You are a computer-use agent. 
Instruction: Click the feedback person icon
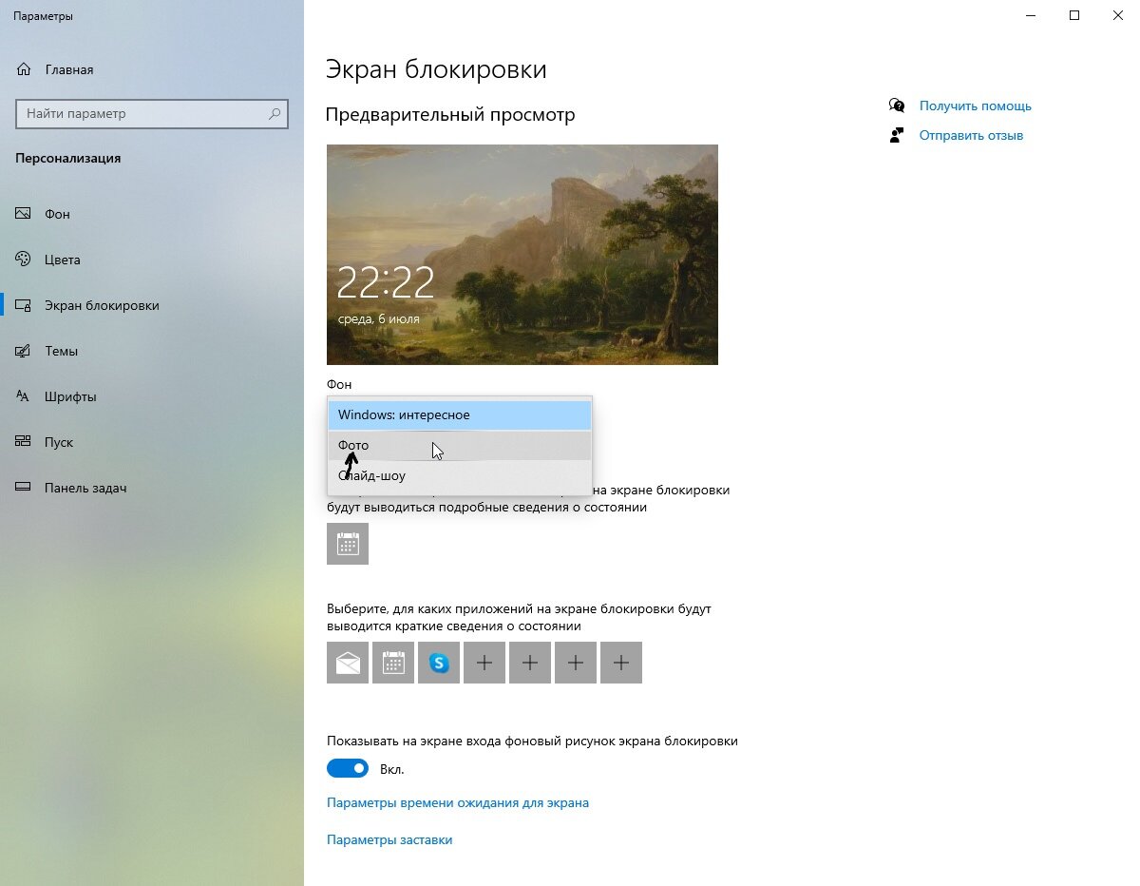coord(897,135)
